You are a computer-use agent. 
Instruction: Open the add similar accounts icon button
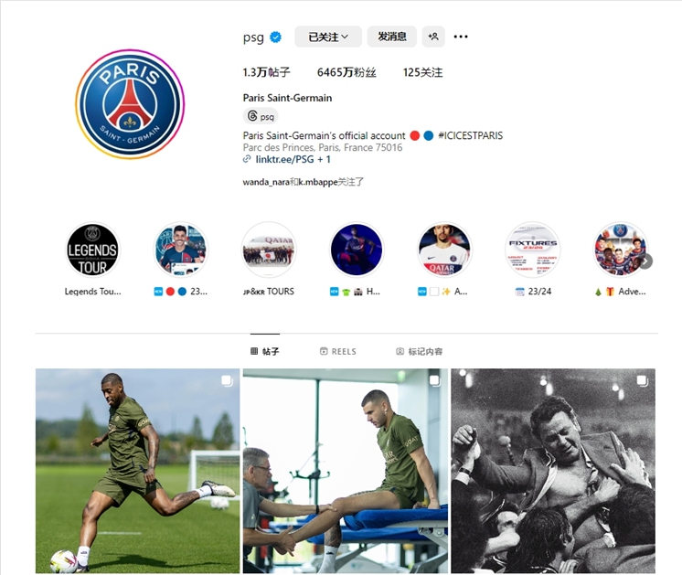pos(433,37)
